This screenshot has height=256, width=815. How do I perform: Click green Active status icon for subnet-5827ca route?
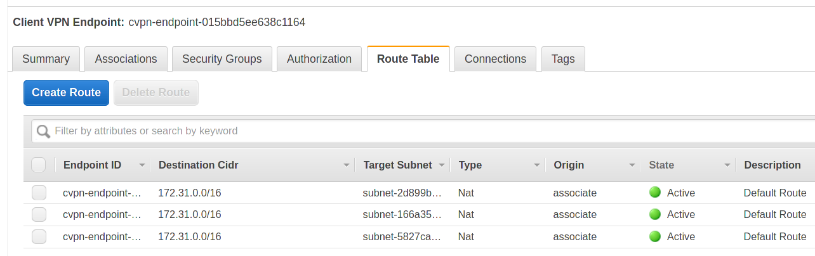(x=655, y=237)
